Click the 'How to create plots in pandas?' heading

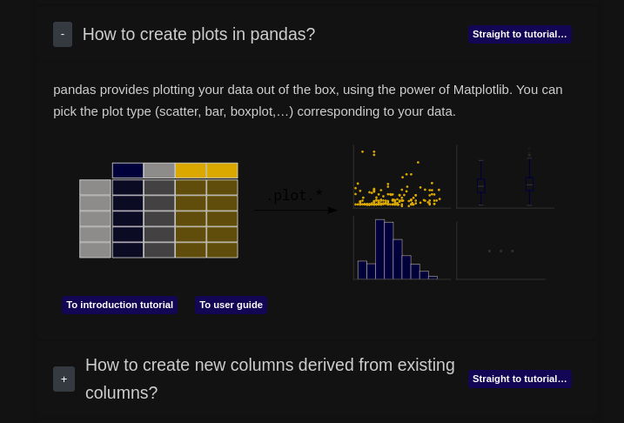(198, 34)
